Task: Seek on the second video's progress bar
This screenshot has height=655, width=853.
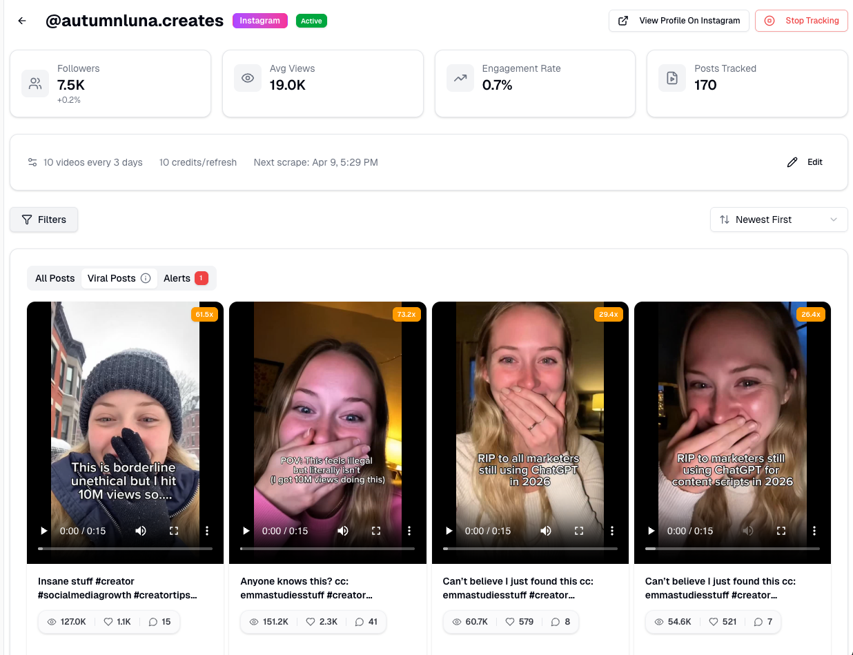Action: [x=327, y=549]
